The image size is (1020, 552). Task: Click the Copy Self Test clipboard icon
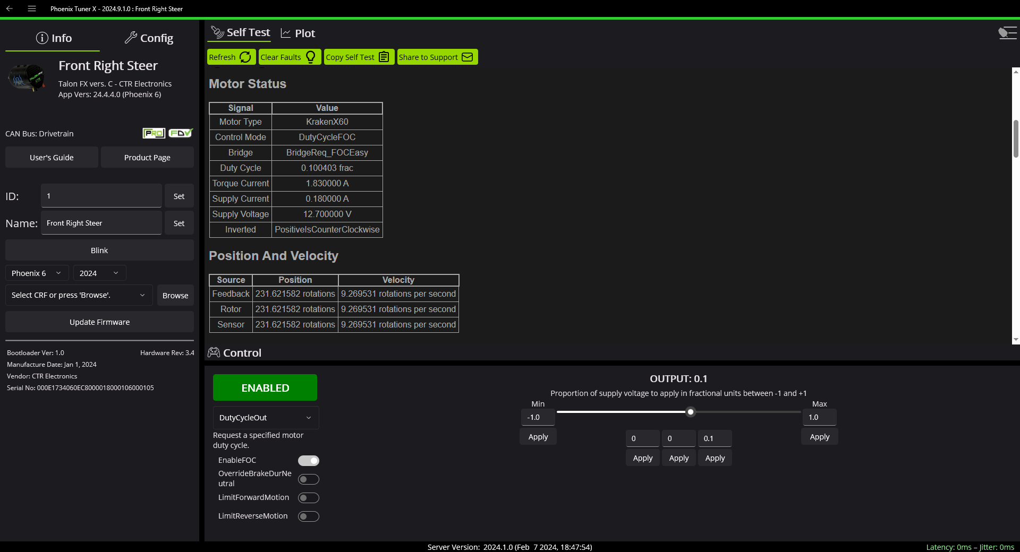tap(384, 57)
